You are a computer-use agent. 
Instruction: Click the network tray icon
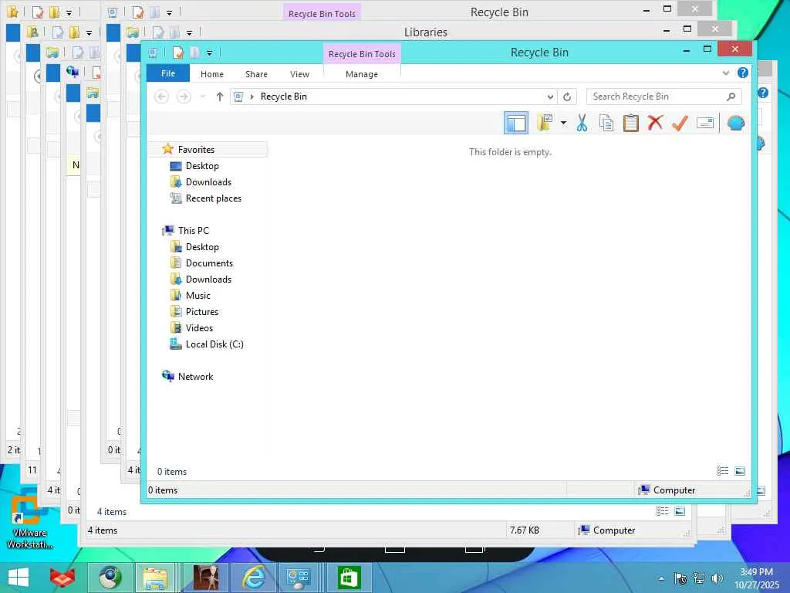coord(699,578)
